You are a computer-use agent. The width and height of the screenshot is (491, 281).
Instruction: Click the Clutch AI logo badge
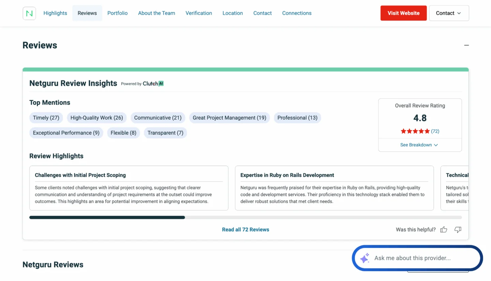click(153, 83)
